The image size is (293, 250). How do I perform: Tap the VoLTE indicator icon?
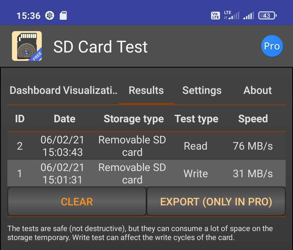pos(215,15)
